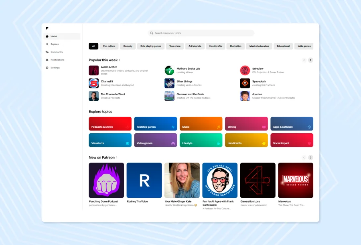The height and width of the screenshot is (245, 361).
Task: Click the gamepad icon on Video games tile
Action: pyautogui.click(x=173, y=143)
